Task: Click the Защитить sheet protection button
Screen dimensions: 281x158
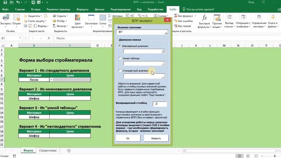Action: [x=33, y=16]
